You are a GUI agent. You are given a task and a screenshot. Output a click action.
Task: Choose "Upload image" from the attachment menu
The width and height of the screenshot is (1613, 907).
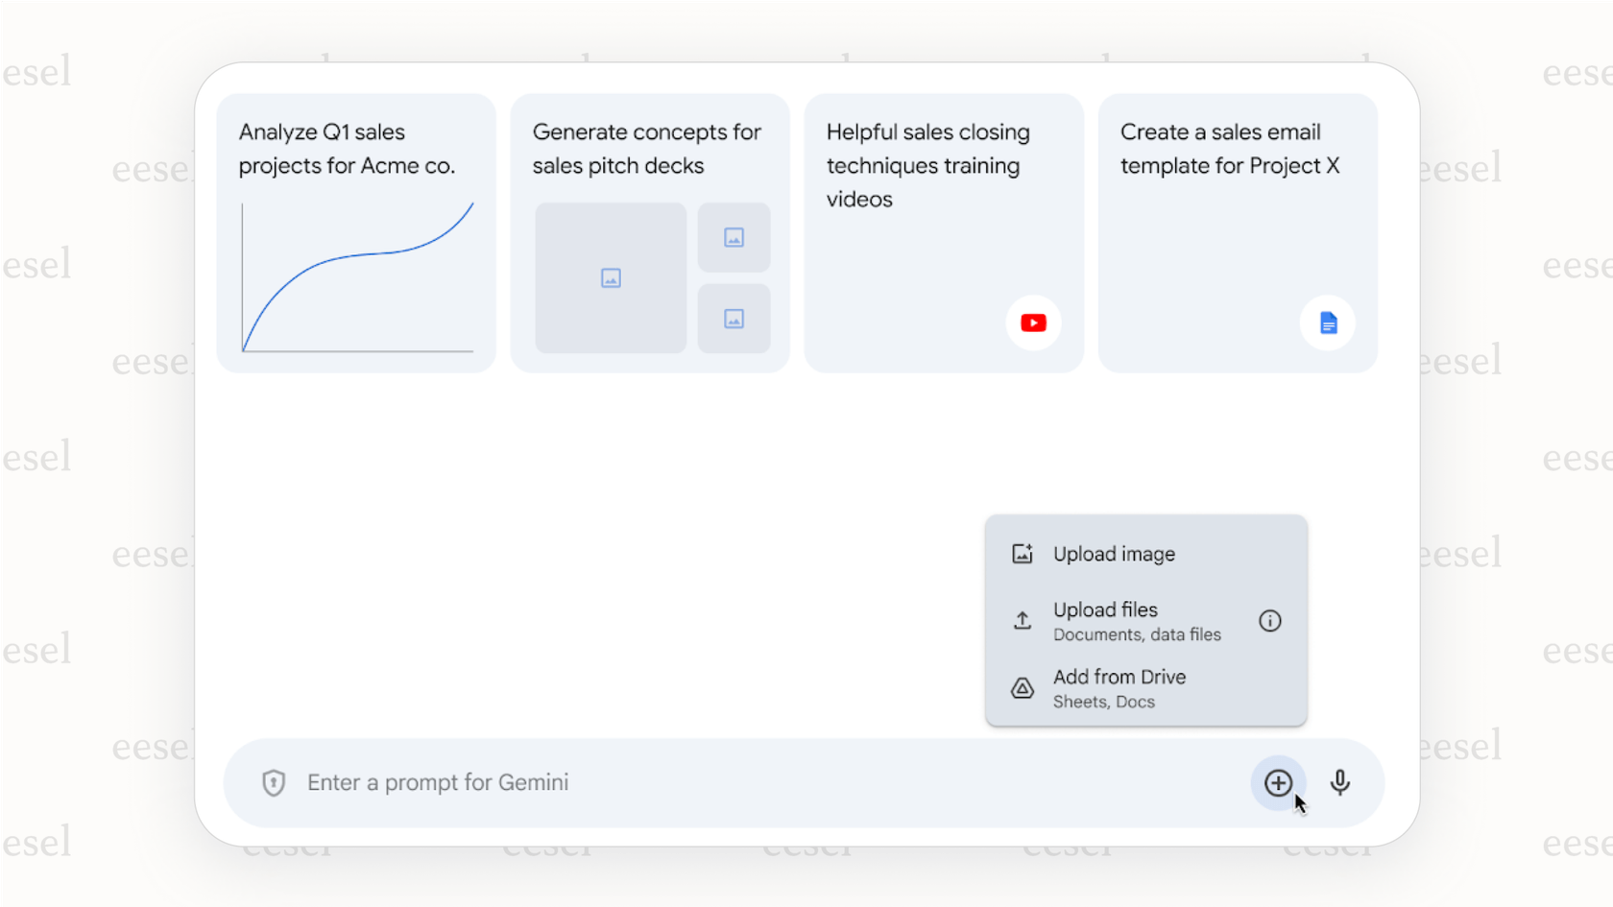pos(1114,553)
